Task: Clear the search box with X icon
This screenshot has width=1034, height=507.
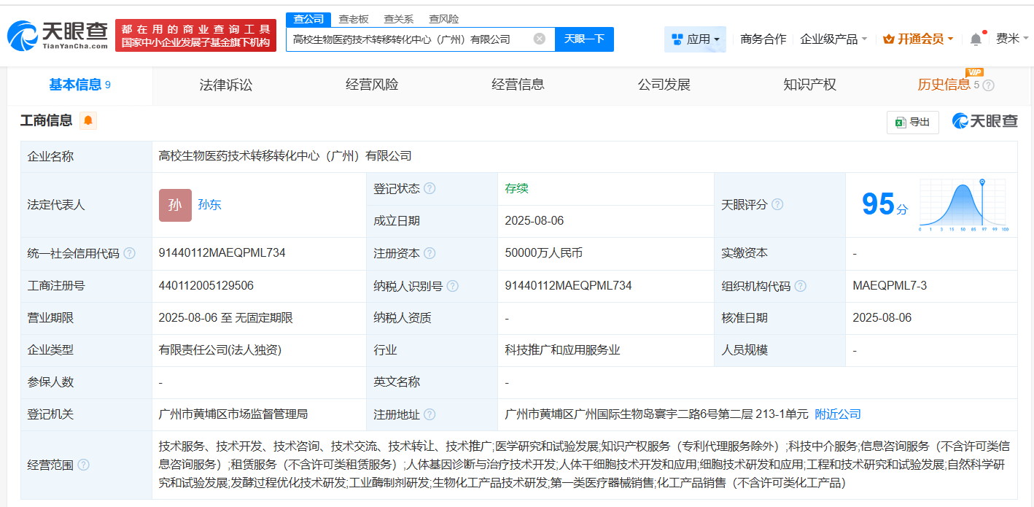Action: click(539, 39)
